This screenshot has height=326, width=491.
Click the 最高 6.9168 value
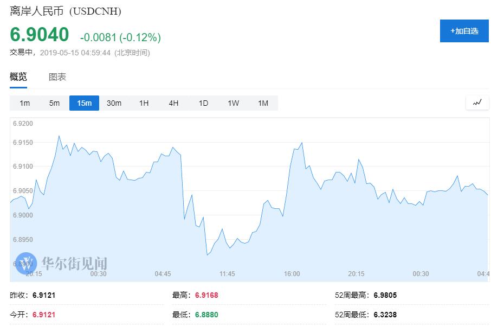click(207, 296)
